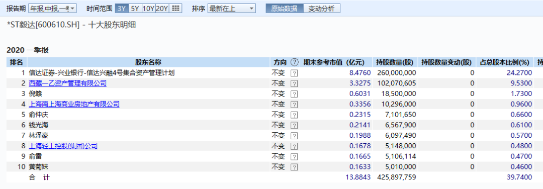Select market value cell 3.3275
Image resolution: width=543 pixels, height=189 pixels.
coord(360,83)
